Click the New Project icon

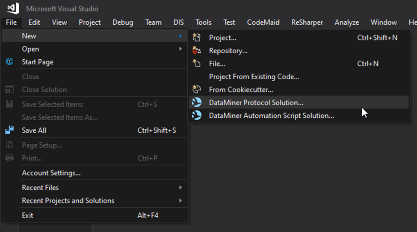(x=197, y=38)
